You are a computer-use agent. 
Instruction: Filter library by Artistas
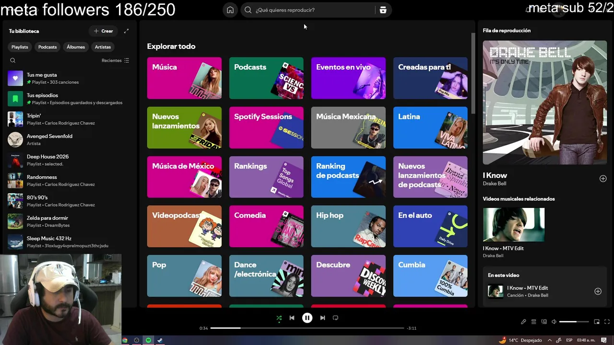[103, 47]
